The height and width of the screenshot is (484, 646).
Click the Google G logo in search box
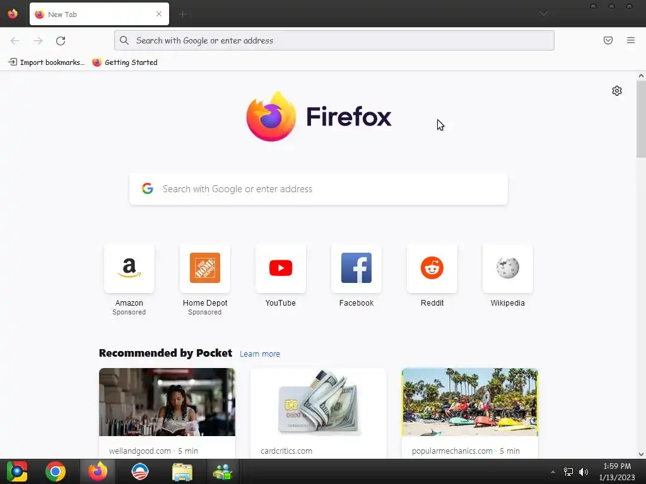pyautogui.click(x=148, y=188)
